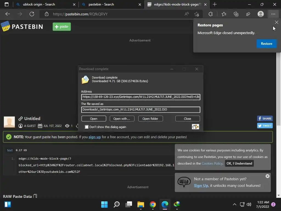The image size is (281, 211).
Task: Expand the system tray hidden icons chevron
Action: [x=234, y=204]
